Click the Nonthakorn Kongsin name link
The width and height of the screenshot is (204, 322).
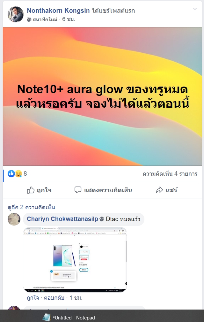click(58, 11)
